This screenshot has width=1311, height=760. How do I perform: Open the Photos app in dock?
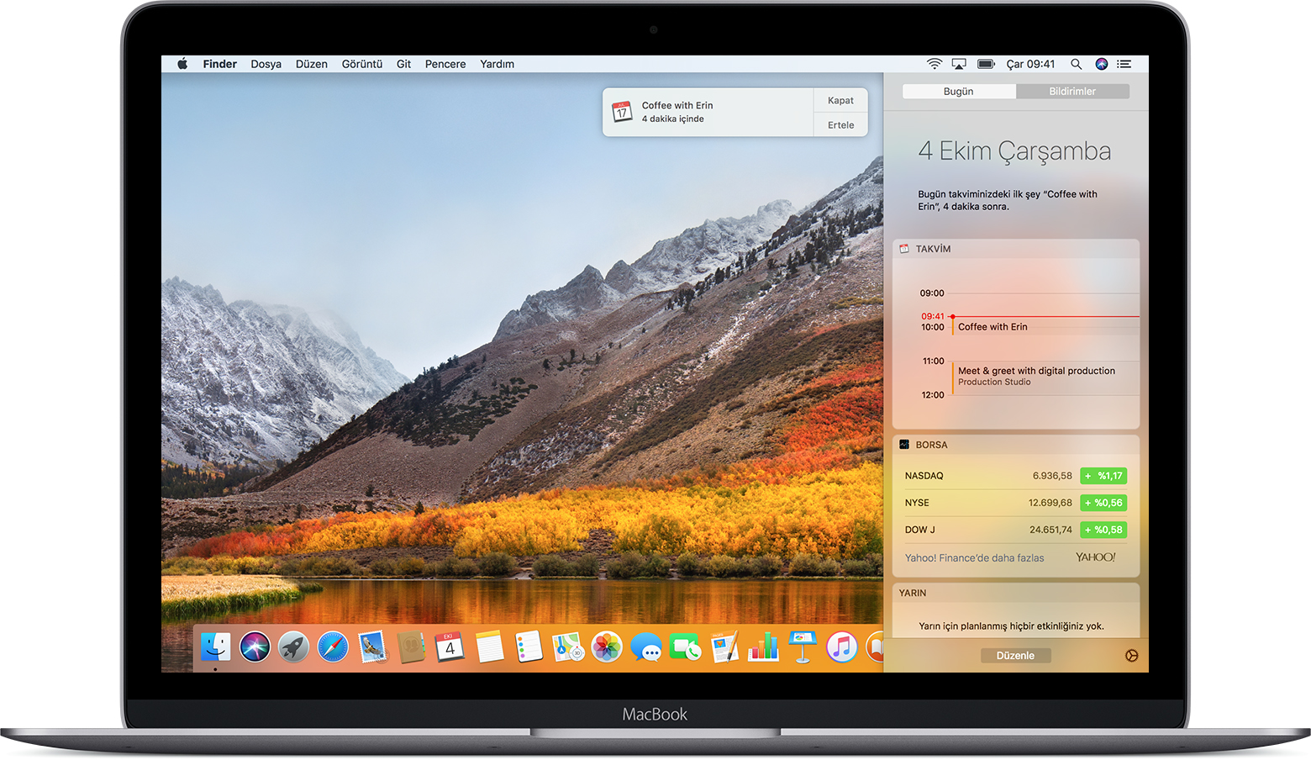(x=607, y=647)
